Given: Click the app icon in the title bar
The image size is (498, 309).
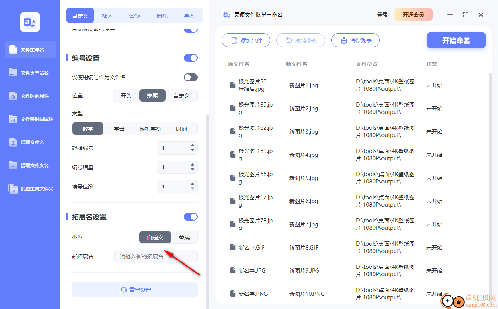Looking at the screenshot, I should [x=227, y=15].
